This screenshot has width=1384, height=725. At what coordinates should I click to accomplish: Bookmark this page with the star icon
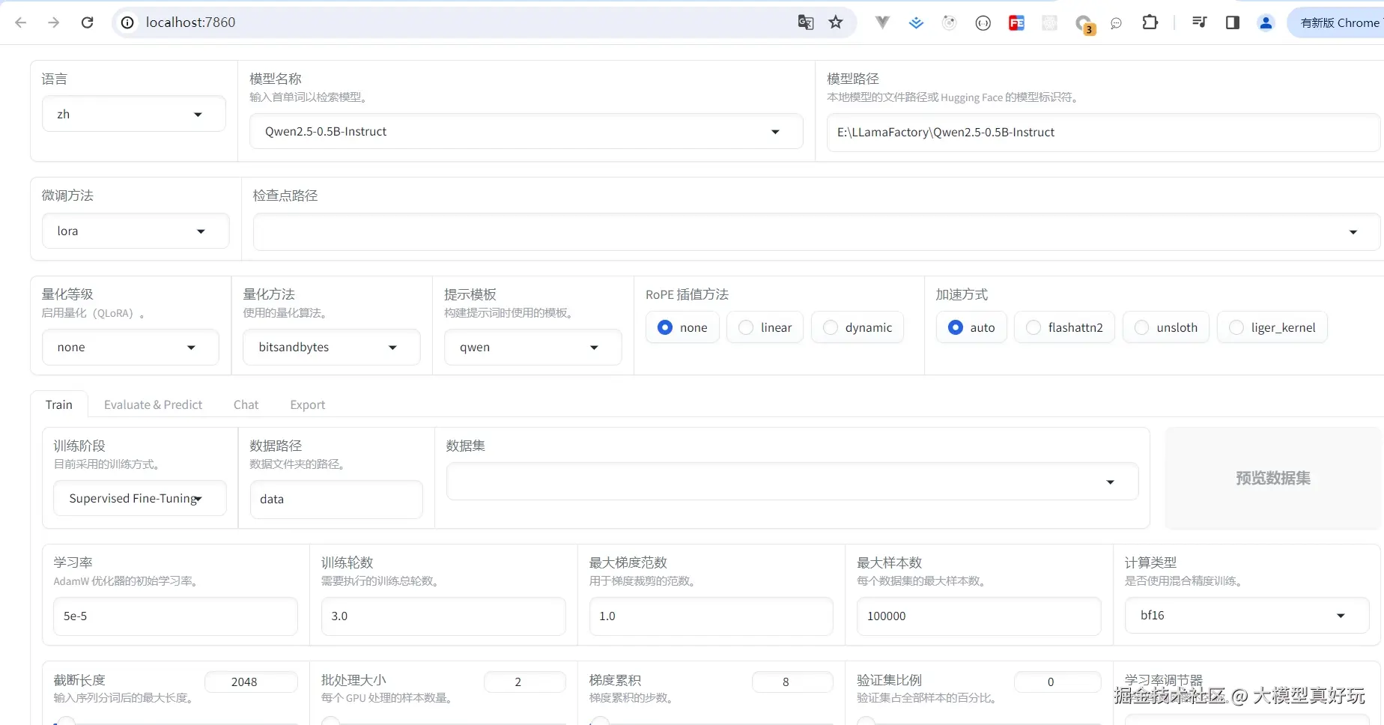click(x=836, y=22)
